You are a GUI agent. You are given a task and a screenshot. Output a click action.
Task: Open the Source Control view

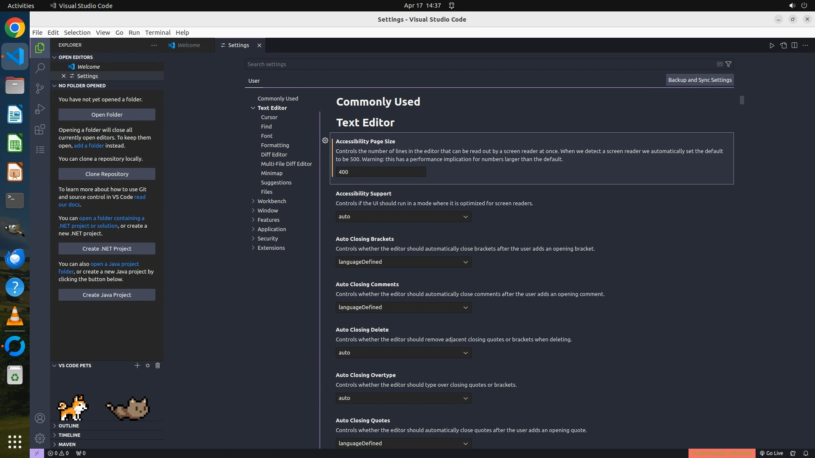pyautogui.click(x=40, y=88)
